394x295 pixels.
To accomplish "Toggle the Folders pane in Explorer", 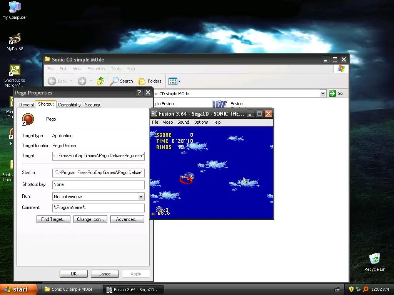I will (x=150, y=81).
